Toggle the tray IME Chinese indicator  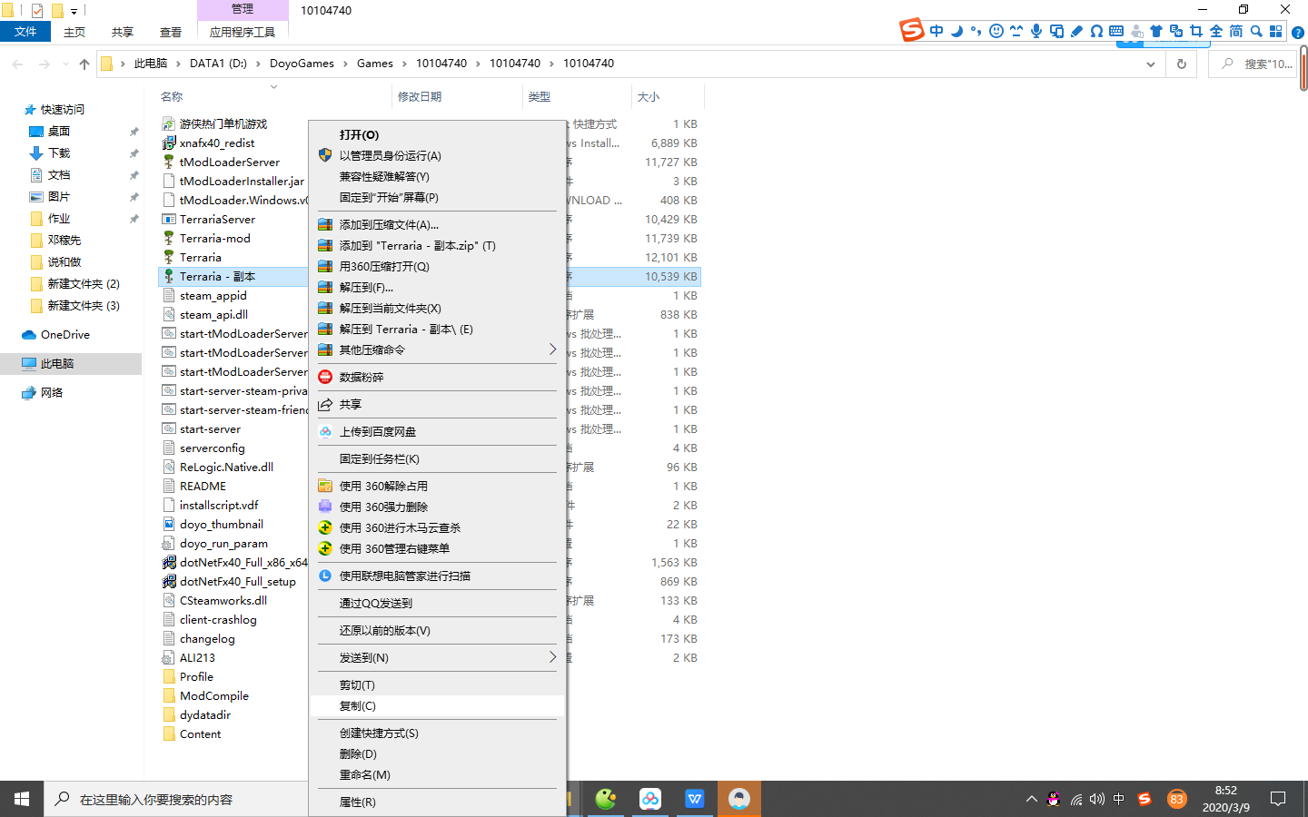[x=1119, y=799]
